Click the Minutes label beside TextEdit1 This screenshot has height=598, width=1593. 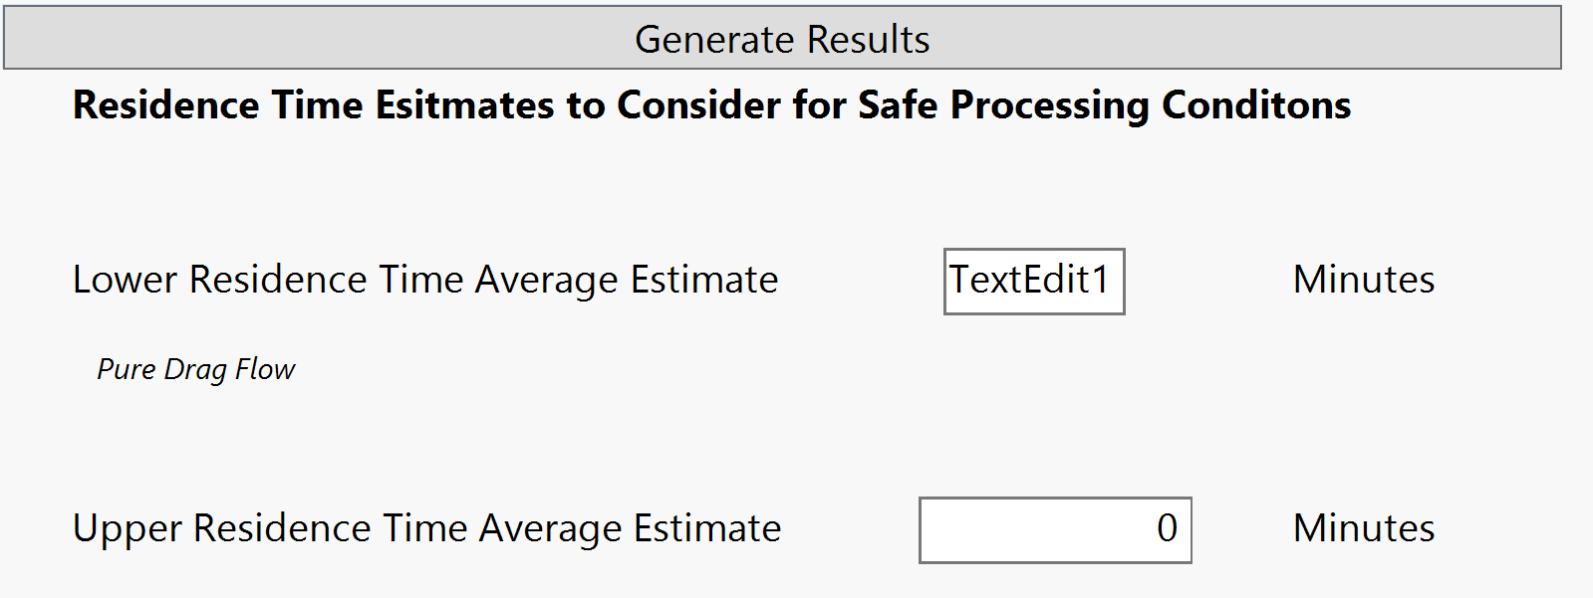[x=1362, y=280]
